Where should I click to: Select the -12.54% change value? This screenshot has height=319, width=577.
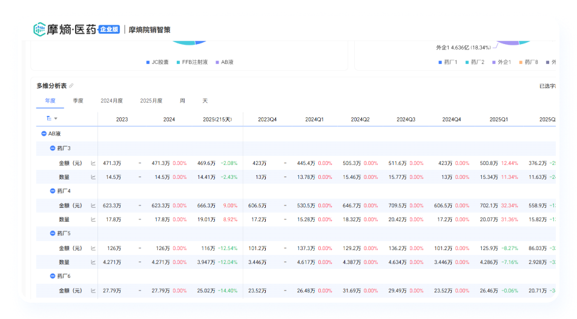point(228,248)
